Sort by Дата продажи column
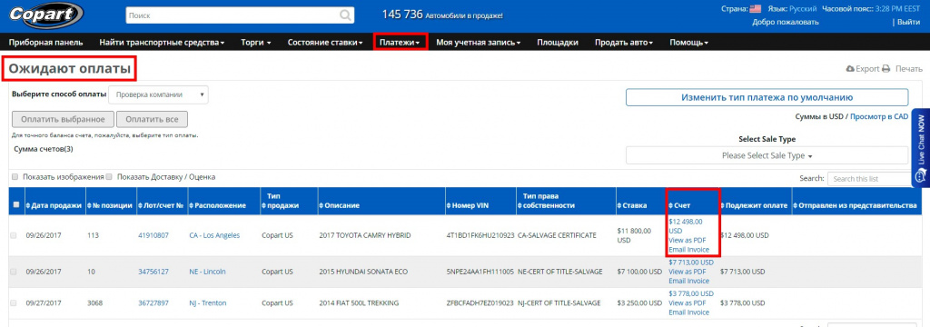Viewport: 930px width, 327px height. pyautogui.click(x=54, y=205)
